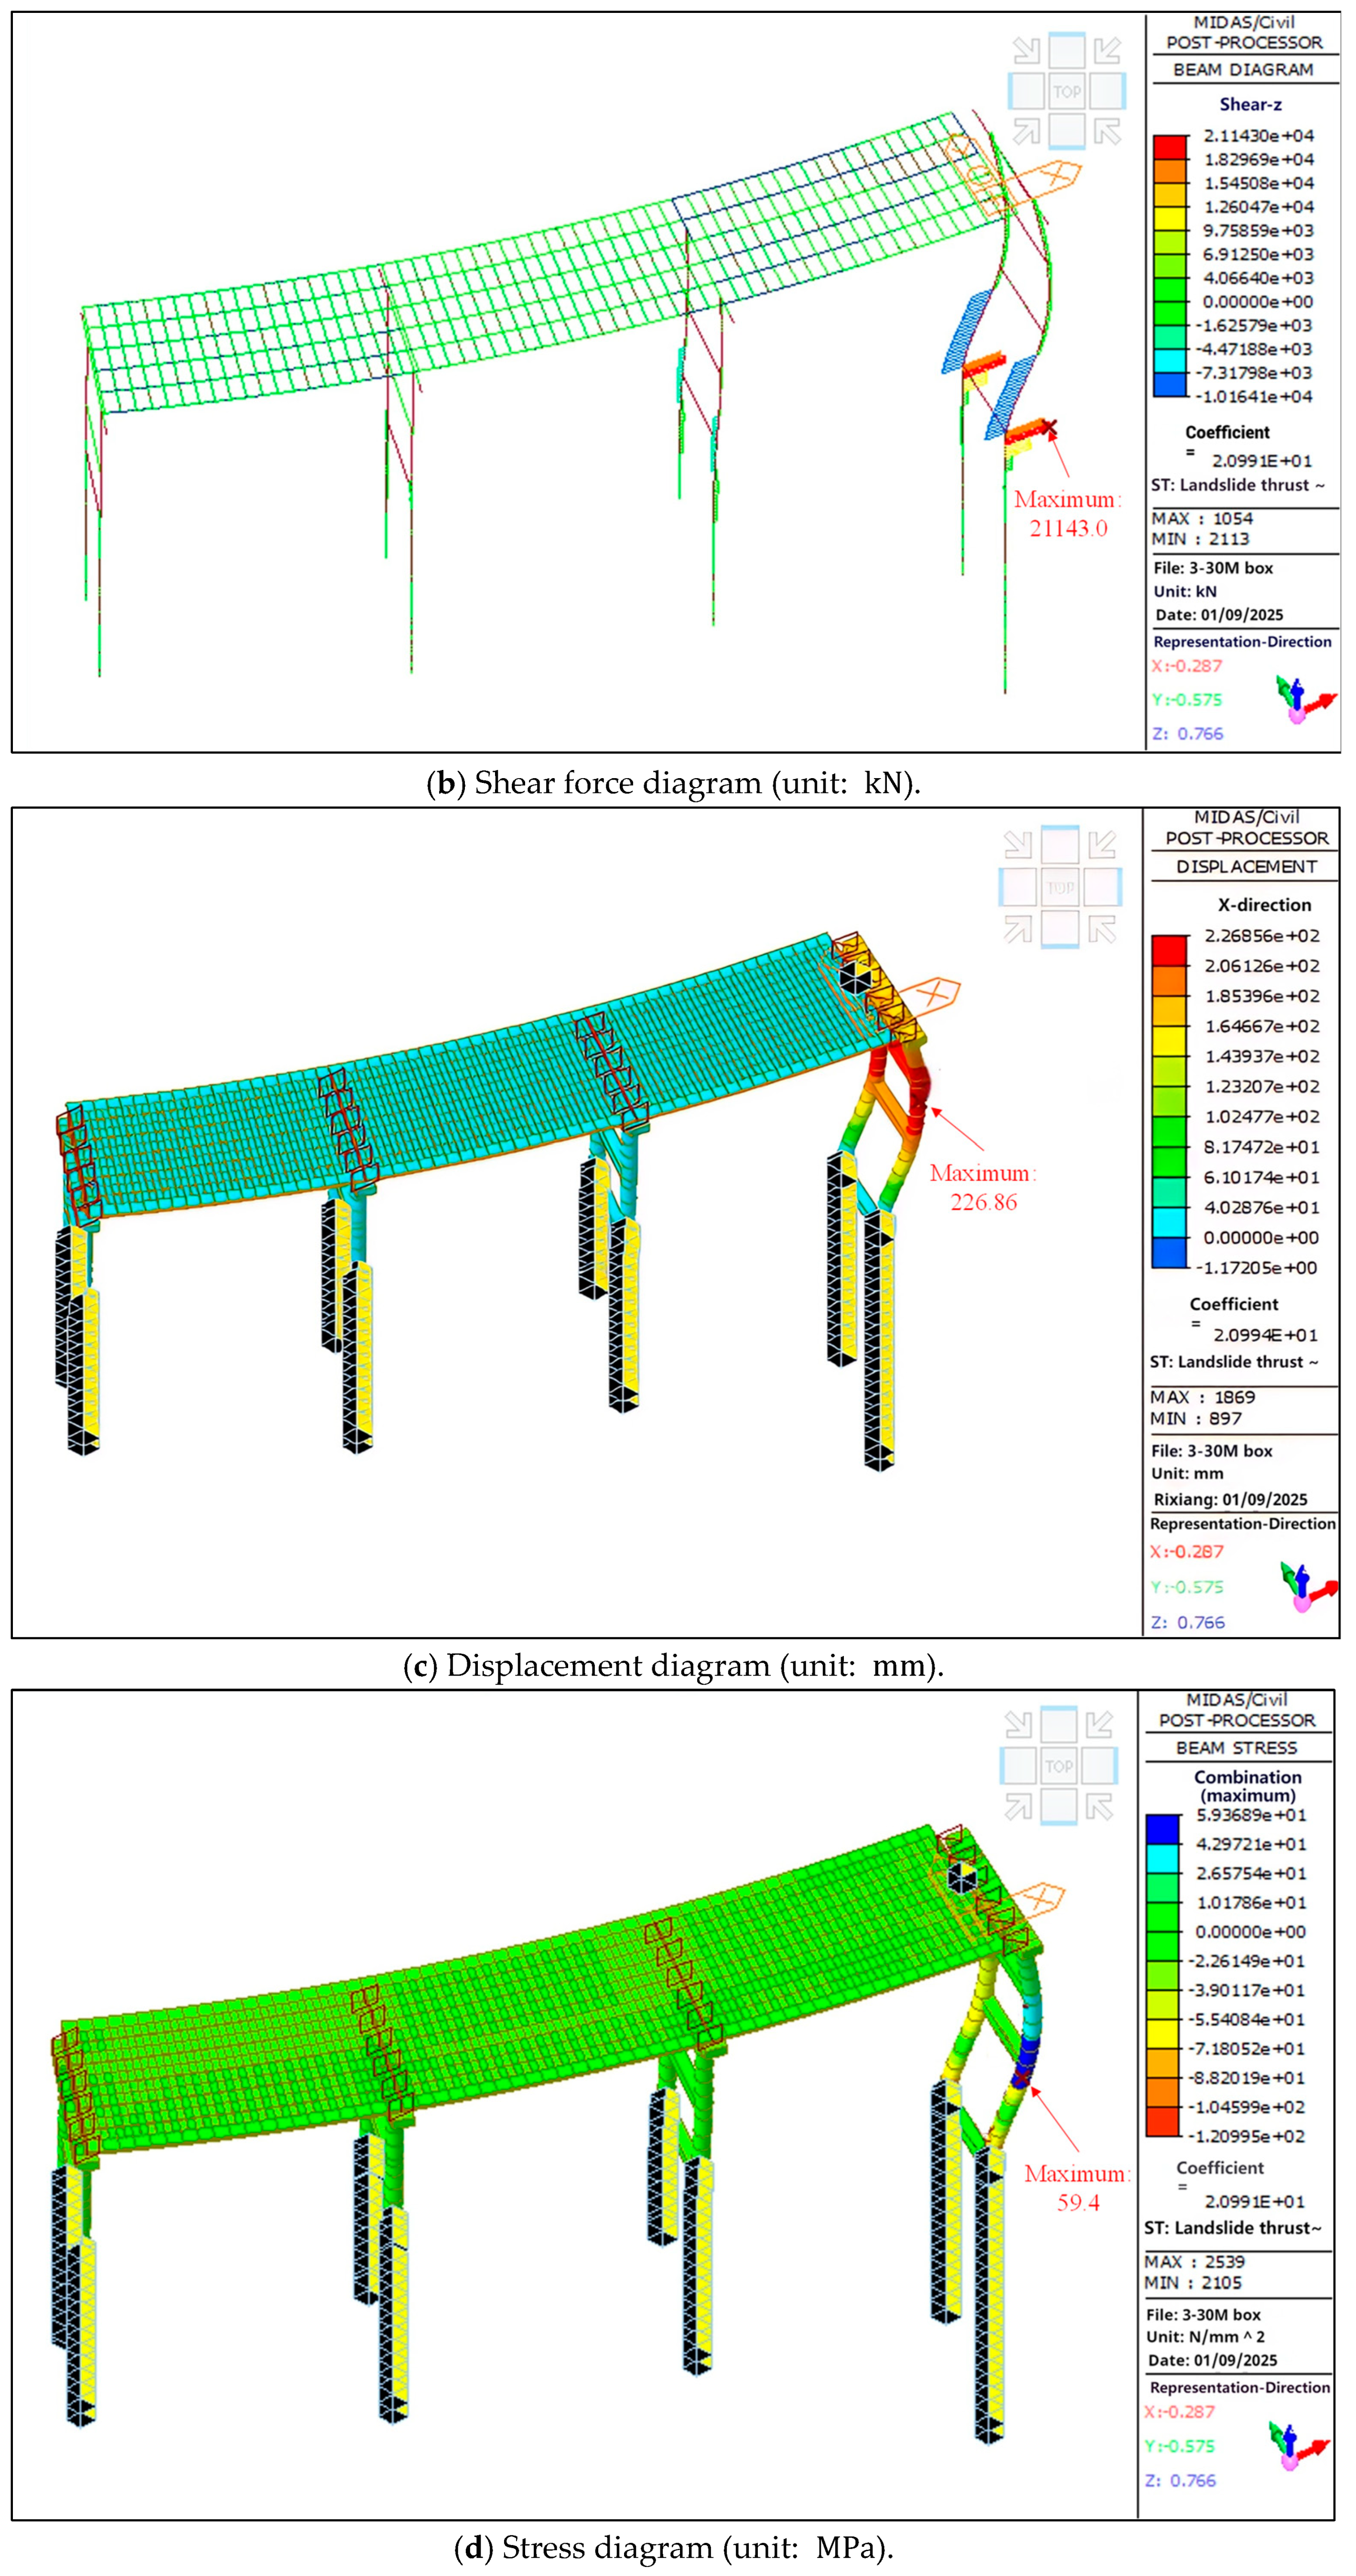Click the TOP face of the stress diagram view cube
The height and width of the screenshot is (2576, 1356).
point(1058,1766)
